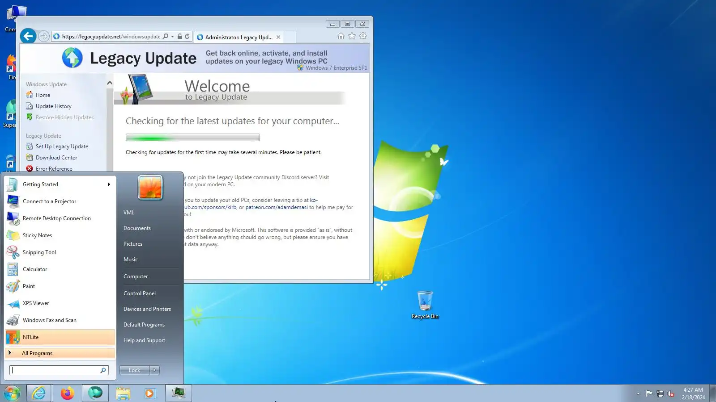Click the Refresh icon in address bar
This screenshot has width=716, height=402.
coord(187,36)
